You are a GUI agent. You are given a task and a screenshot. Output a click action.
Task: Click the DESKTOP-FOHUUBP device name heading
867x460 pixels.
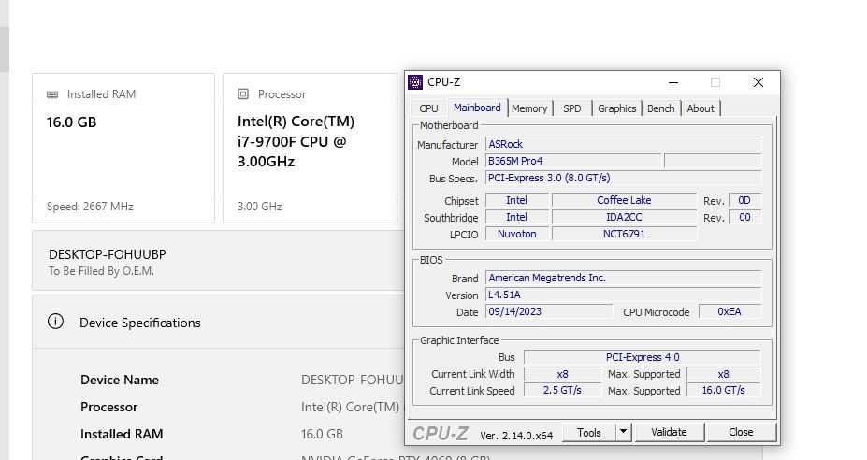pos(108,255)
